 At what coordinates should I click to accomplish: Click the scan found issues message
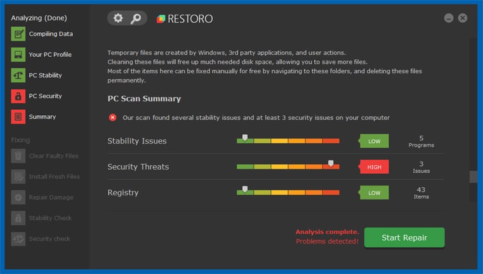[x=256, y=118]
